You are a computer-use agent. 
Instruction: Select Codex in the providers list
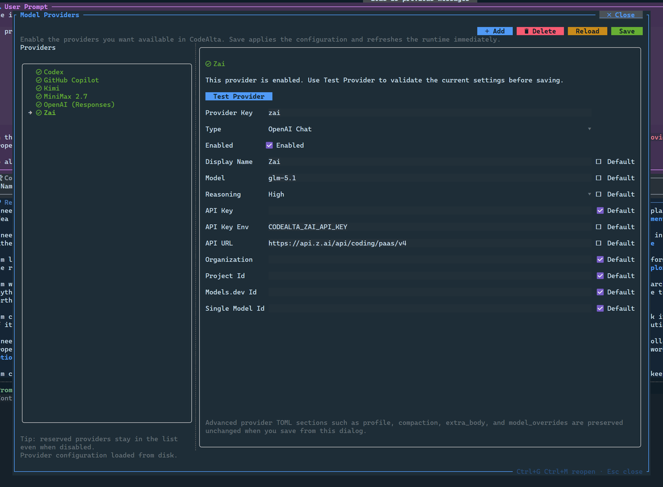point(54,72)
